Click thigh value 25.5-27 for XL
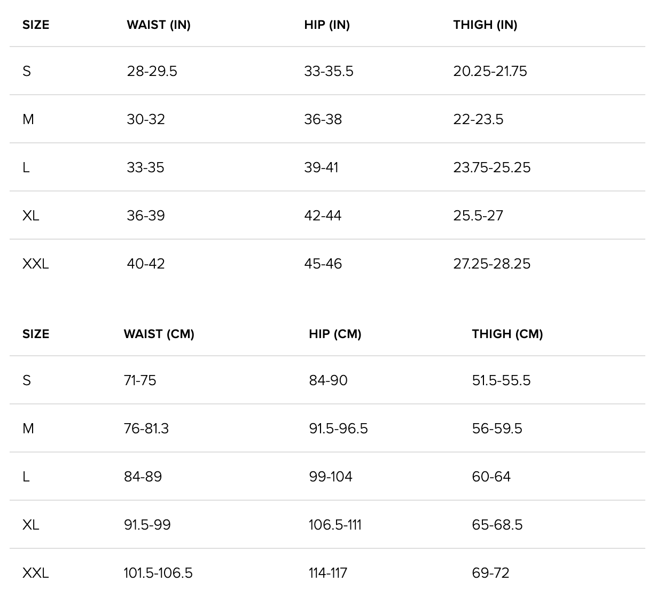Viewport: 656px width, 597px height. click(478, 216)
